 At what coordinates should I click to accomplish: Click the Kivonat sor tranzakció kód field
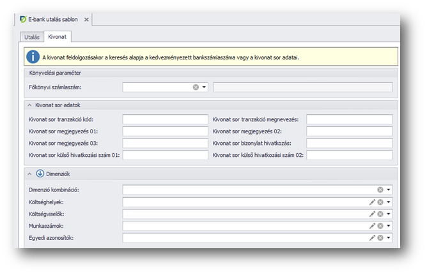point(165,119)
